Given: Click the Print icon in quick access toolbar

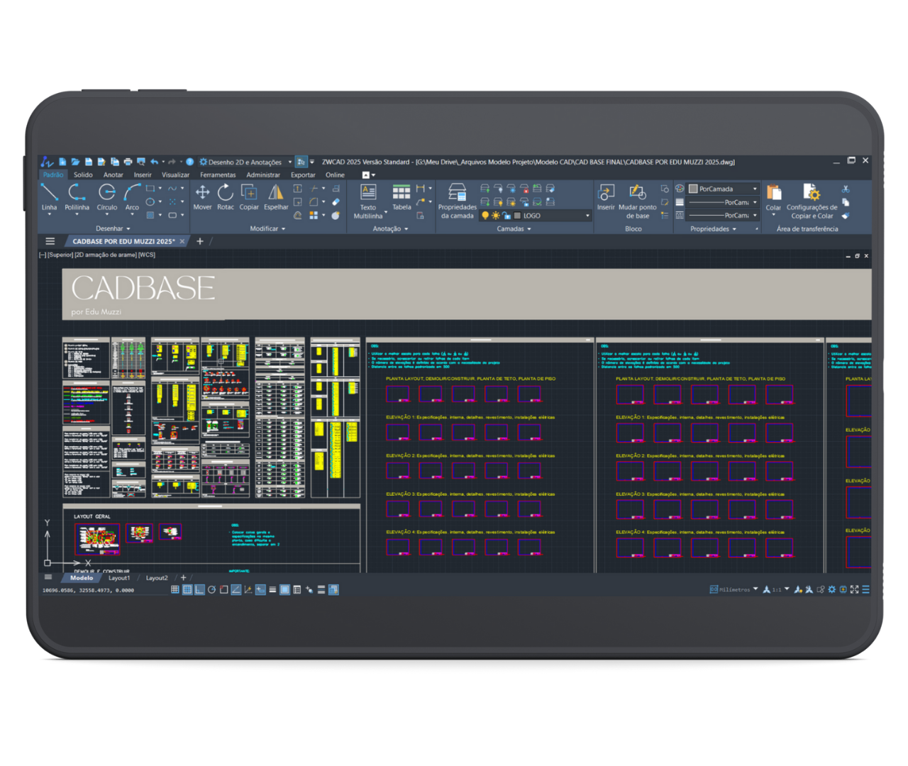Looking at the screenshot, I should click(x=128, y=162).
